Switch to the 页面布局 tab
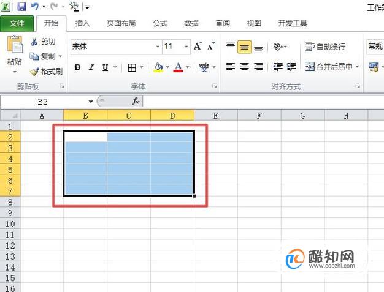The height and width of the screenshot is (292, 384). 121,23
